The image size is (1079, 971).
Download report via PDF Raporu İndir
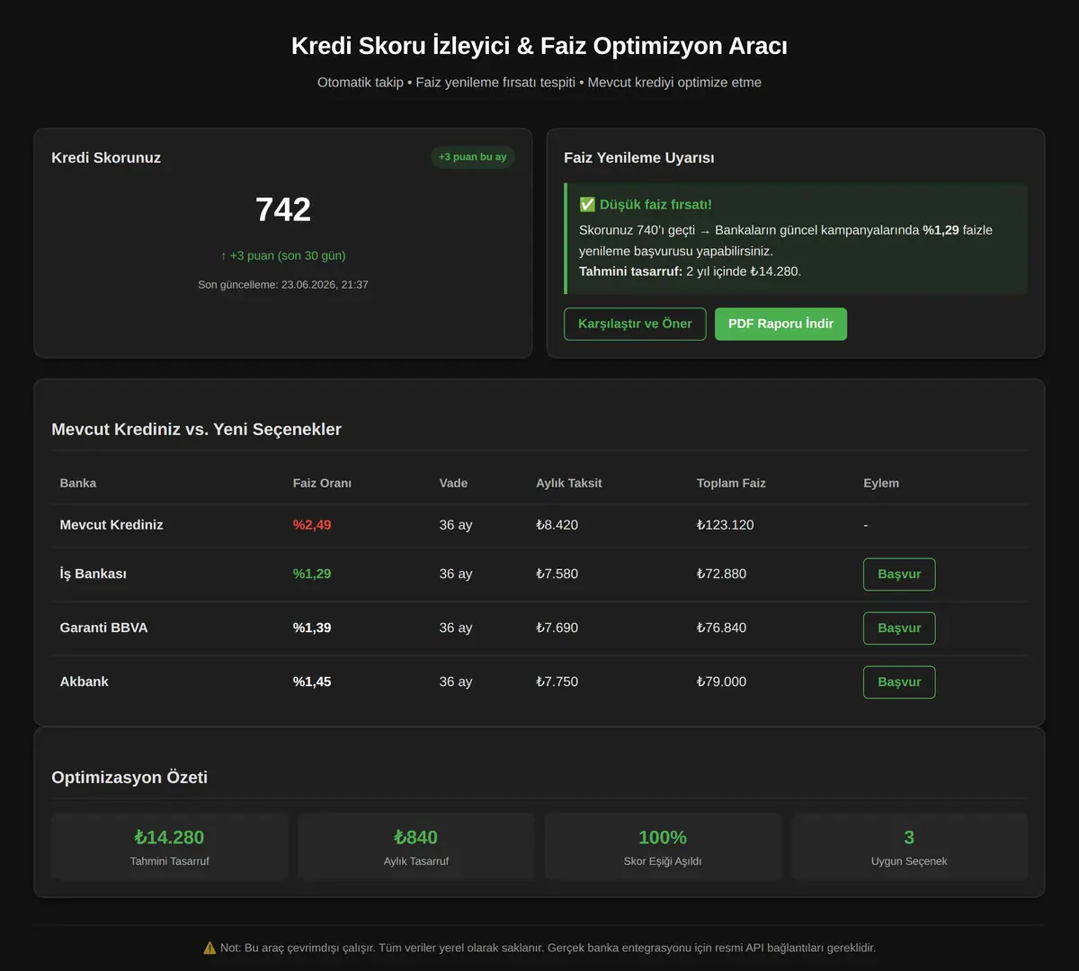[780, 324]
